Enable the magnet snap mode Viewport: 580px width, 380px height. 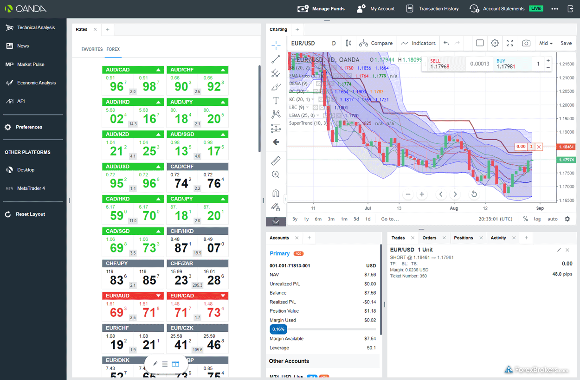coord(276,193)
